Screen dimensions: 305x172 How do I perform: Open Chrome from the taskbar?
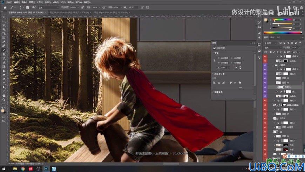click(23, 169)
